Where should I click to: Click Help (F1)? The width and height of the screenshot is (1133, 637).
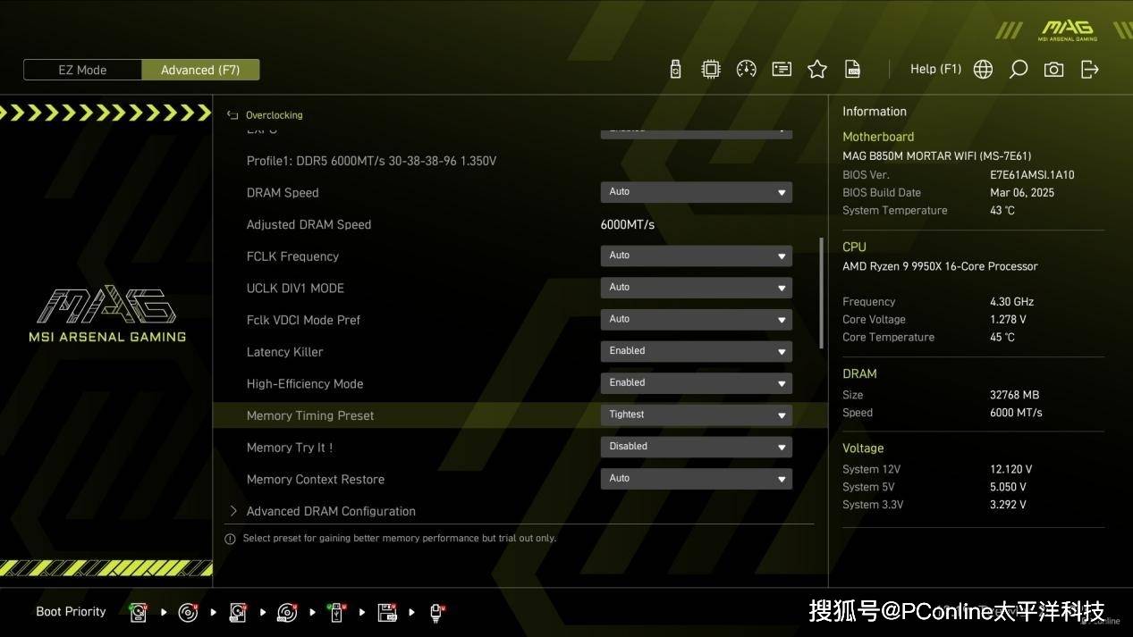click(935, 69)
